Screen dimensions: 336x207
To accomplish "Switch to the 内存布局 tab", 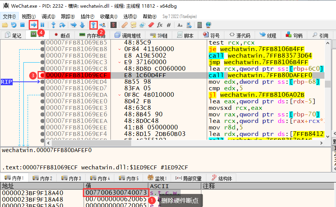I will pos(92,35).
